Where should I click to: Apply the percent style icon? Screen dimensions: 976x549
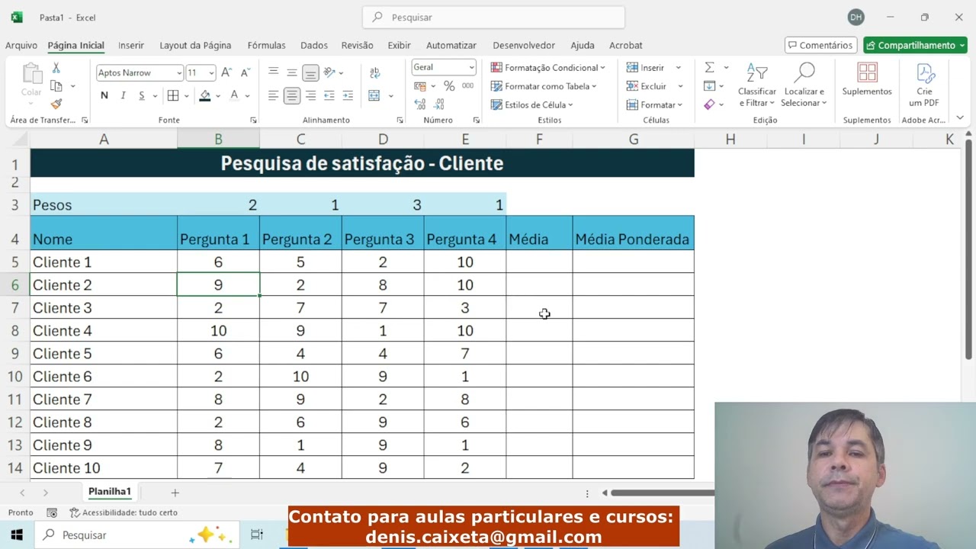click(449, 86)
